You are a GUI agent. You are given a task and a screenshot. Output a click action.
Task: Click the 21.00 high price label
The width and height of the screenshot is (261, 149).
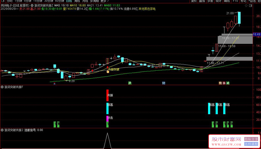point(230,13)
